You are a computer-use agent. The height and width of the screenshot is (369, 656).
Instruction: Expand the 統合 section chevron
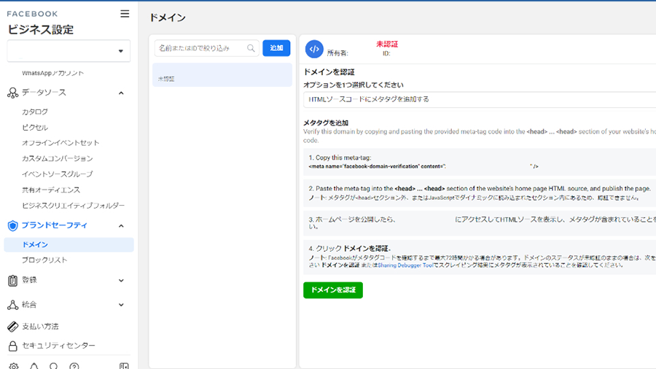(121, 305)
